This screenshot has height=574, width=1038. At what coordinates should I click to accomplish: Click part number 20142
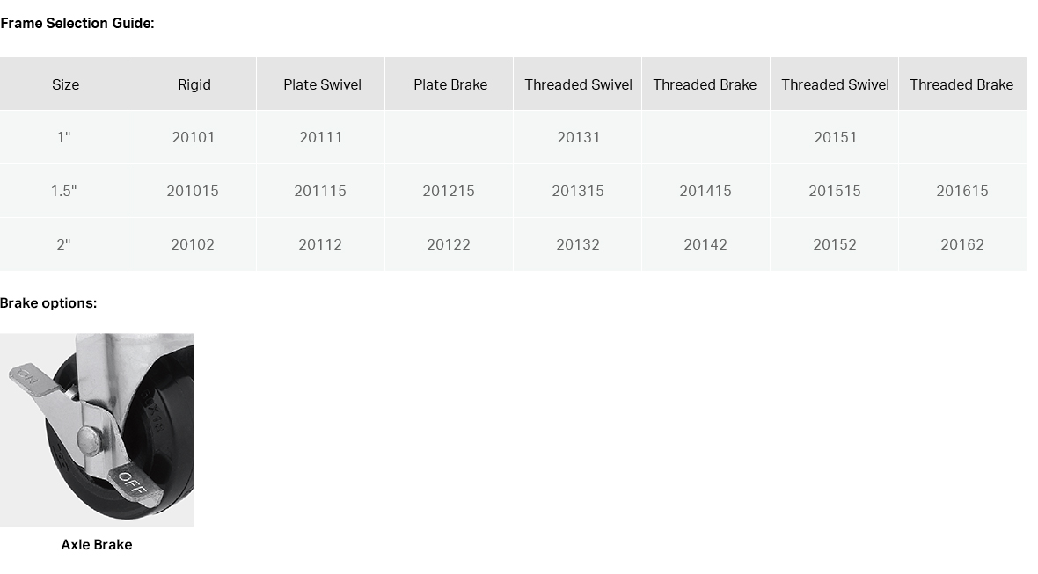705,244
